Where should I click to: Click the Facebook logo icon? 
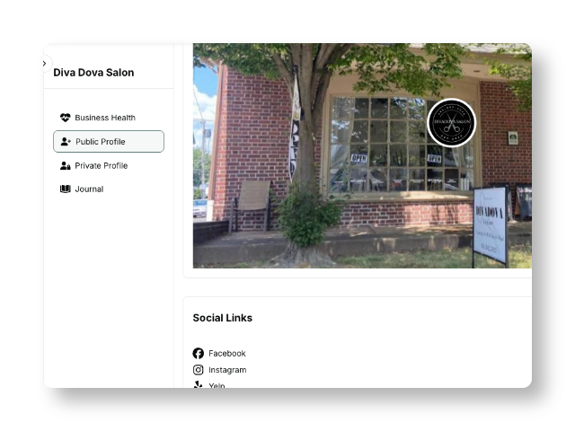[x=198, y=353]
